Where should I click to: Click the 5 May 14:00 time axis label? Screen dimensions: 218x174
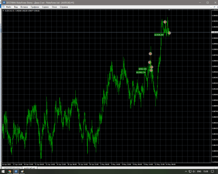[x=115, y=164]
